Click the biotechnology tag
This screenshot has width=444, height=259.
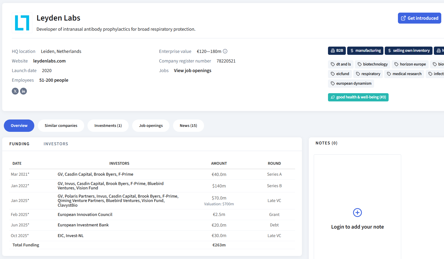tap(372, 64)
